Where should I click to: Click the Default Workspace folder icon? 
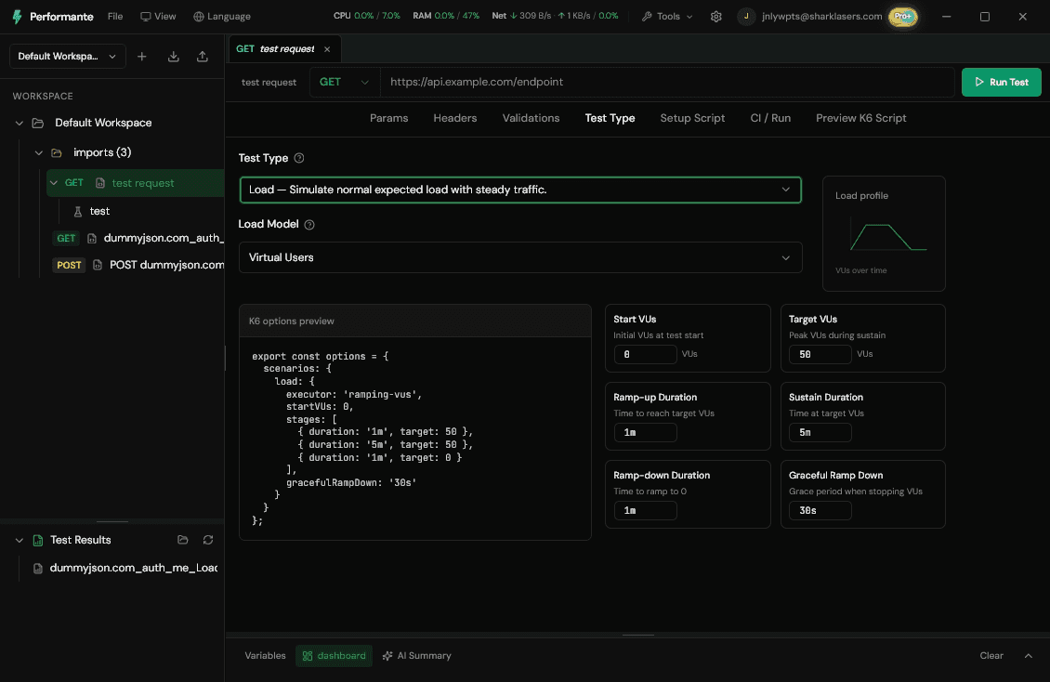tap(38, 123)
